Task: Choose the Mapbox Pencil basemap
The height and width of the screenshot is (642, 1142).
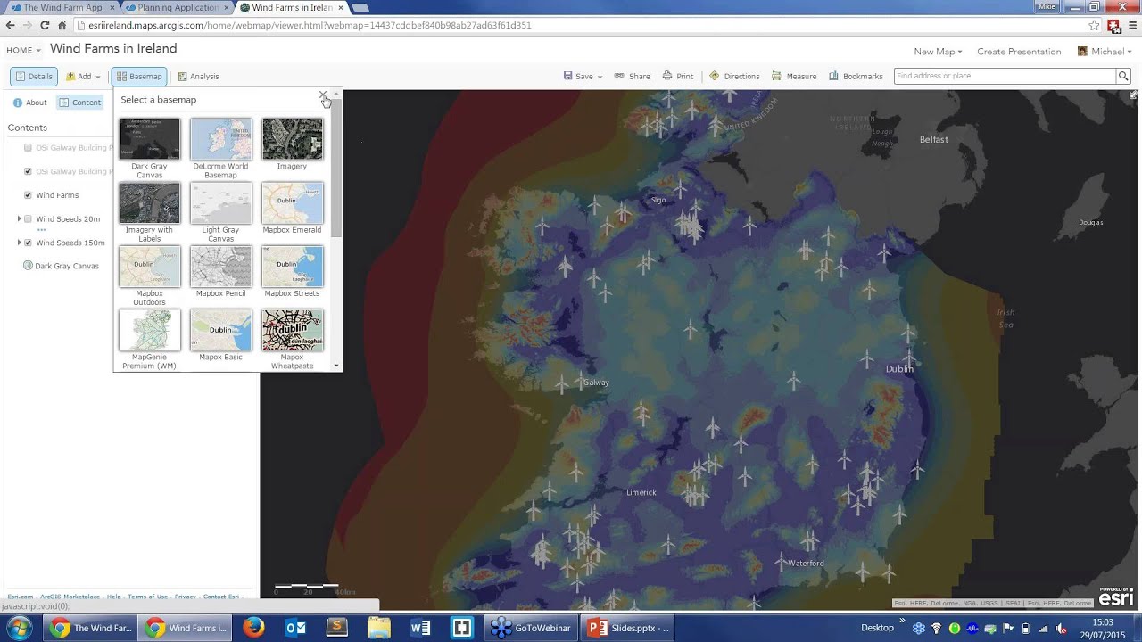Action: [x=221, y=267]
